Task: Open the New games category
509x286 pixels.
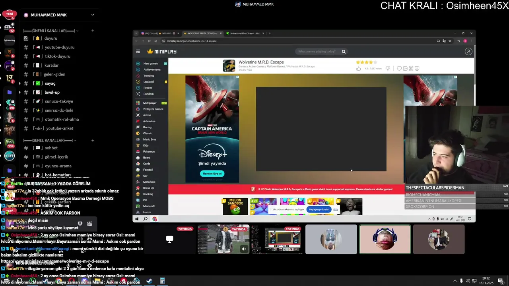Action: (x=151, y=64)
